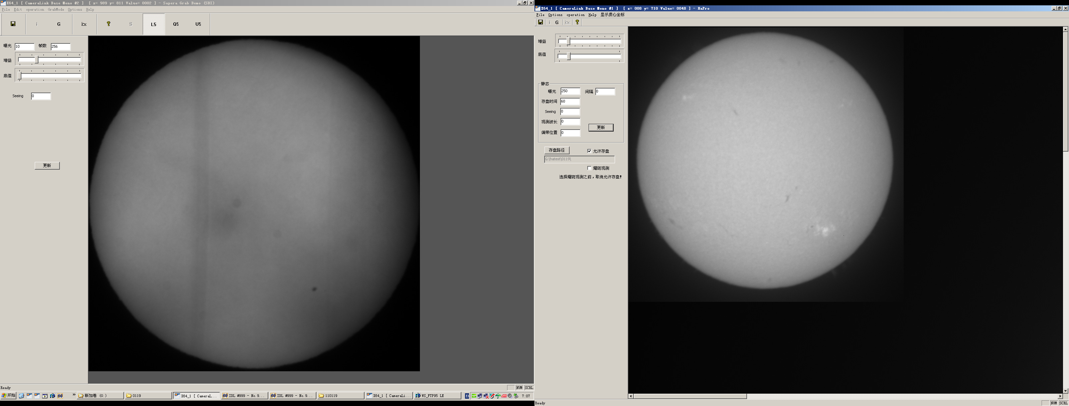Click the G grab button in Sapera toolbar
The width and height of the screenshot is (1069, 406).
pos(59,24)
